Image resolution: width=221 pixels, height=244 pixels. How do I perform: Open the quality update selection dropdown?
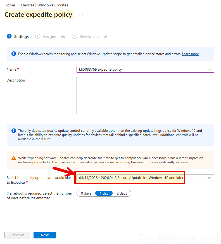pyautogui.click(x=145, y=177)
